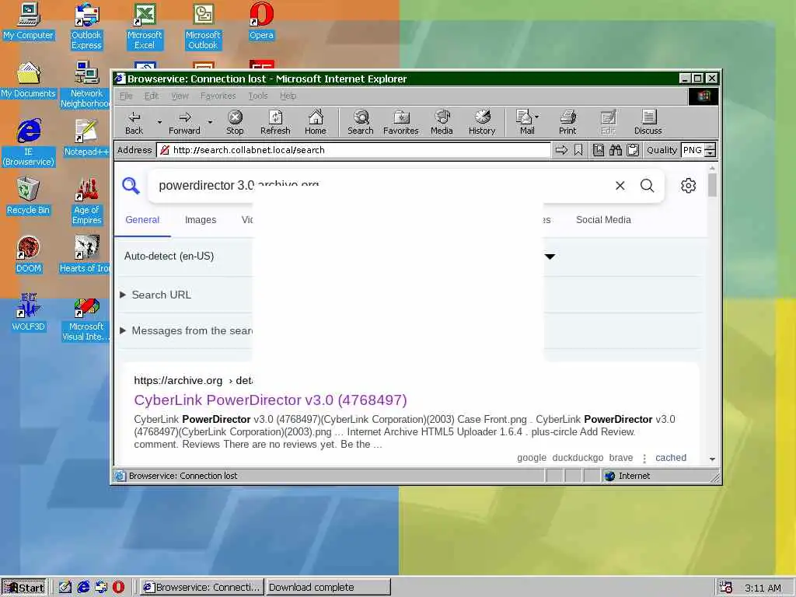
Task: Open the cached result link
Action: 671,457
